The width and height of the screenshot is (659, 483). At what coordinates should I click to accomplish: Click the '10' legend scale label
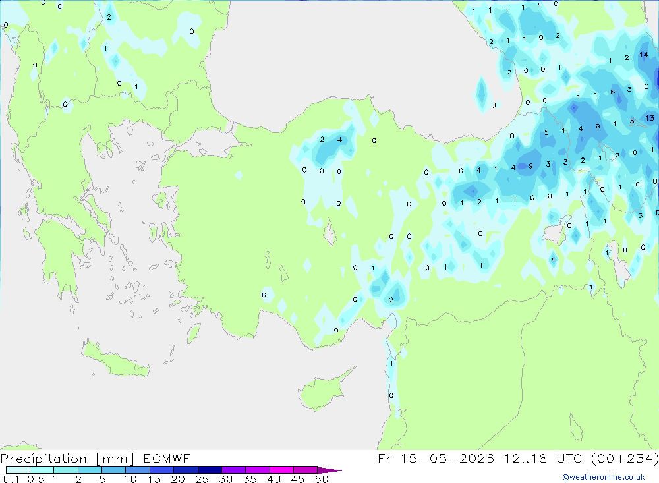(130, 479)
